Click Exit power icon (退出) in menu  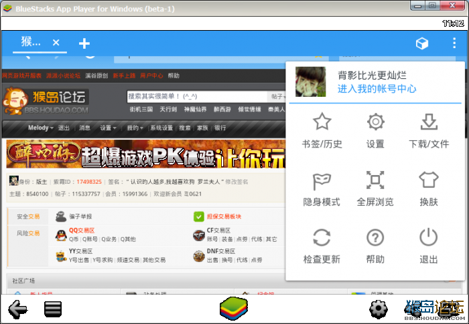[x=429, y=237]
